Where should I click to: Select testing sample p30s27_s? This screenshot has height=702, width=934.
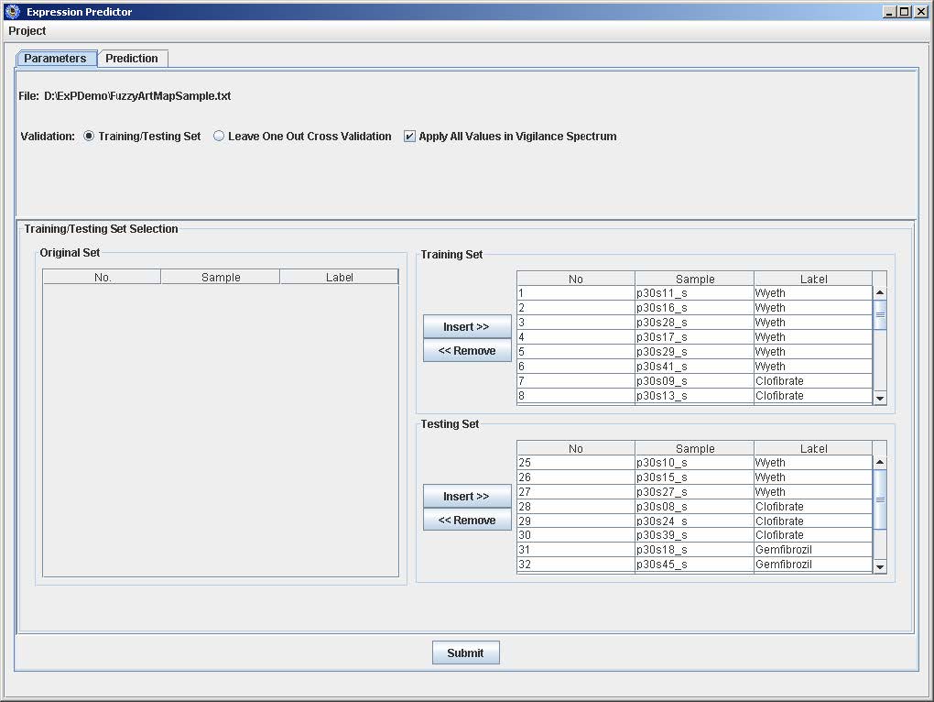point(694,491)
